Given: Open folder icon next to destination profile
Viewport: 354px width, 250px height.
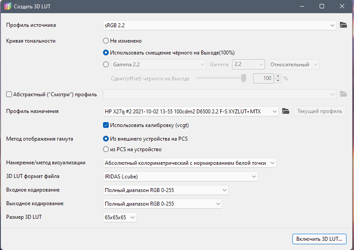Looking at the screenshot, I should coord(285,111).
